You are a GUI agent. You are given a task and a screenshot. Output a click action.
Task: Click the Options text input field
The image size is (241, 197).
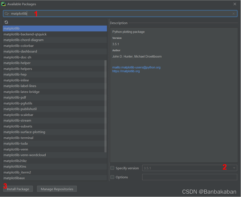[189, 177]
